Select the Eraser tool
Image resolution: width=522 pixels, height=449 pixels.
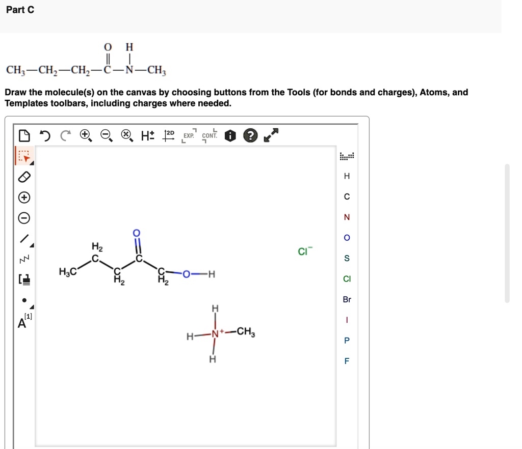pos(23,177)
